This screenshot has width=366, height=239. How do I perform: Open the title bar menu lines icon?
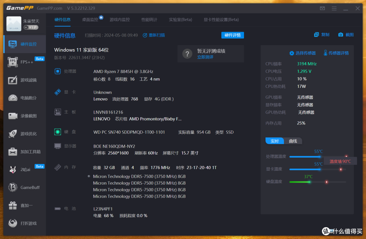coord(334,8)
